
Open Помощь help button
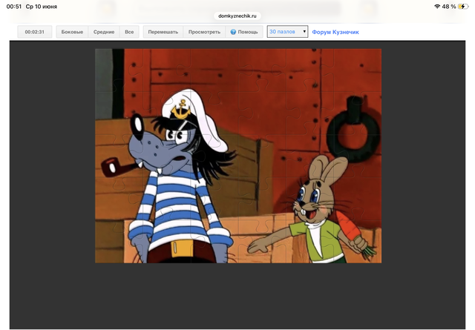coord(244,32)
